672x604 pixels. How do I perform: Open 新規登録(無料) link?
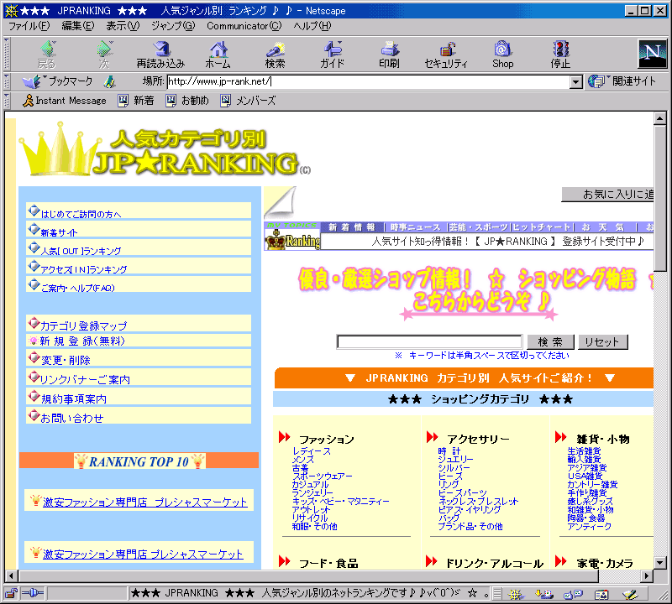(82, 341)
